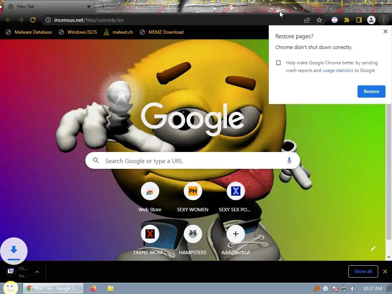Open the HAMPSTERS shortcut
This screenshot has width=392, height=294.
(193, 240)
